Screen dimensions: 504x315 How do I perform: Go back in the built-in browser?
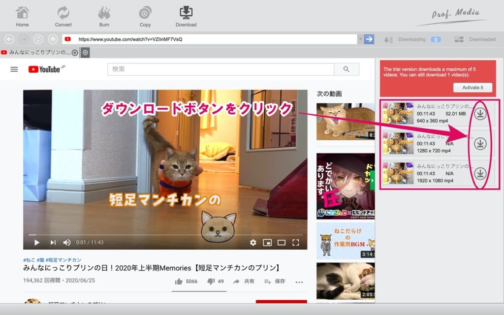[9, 39]
